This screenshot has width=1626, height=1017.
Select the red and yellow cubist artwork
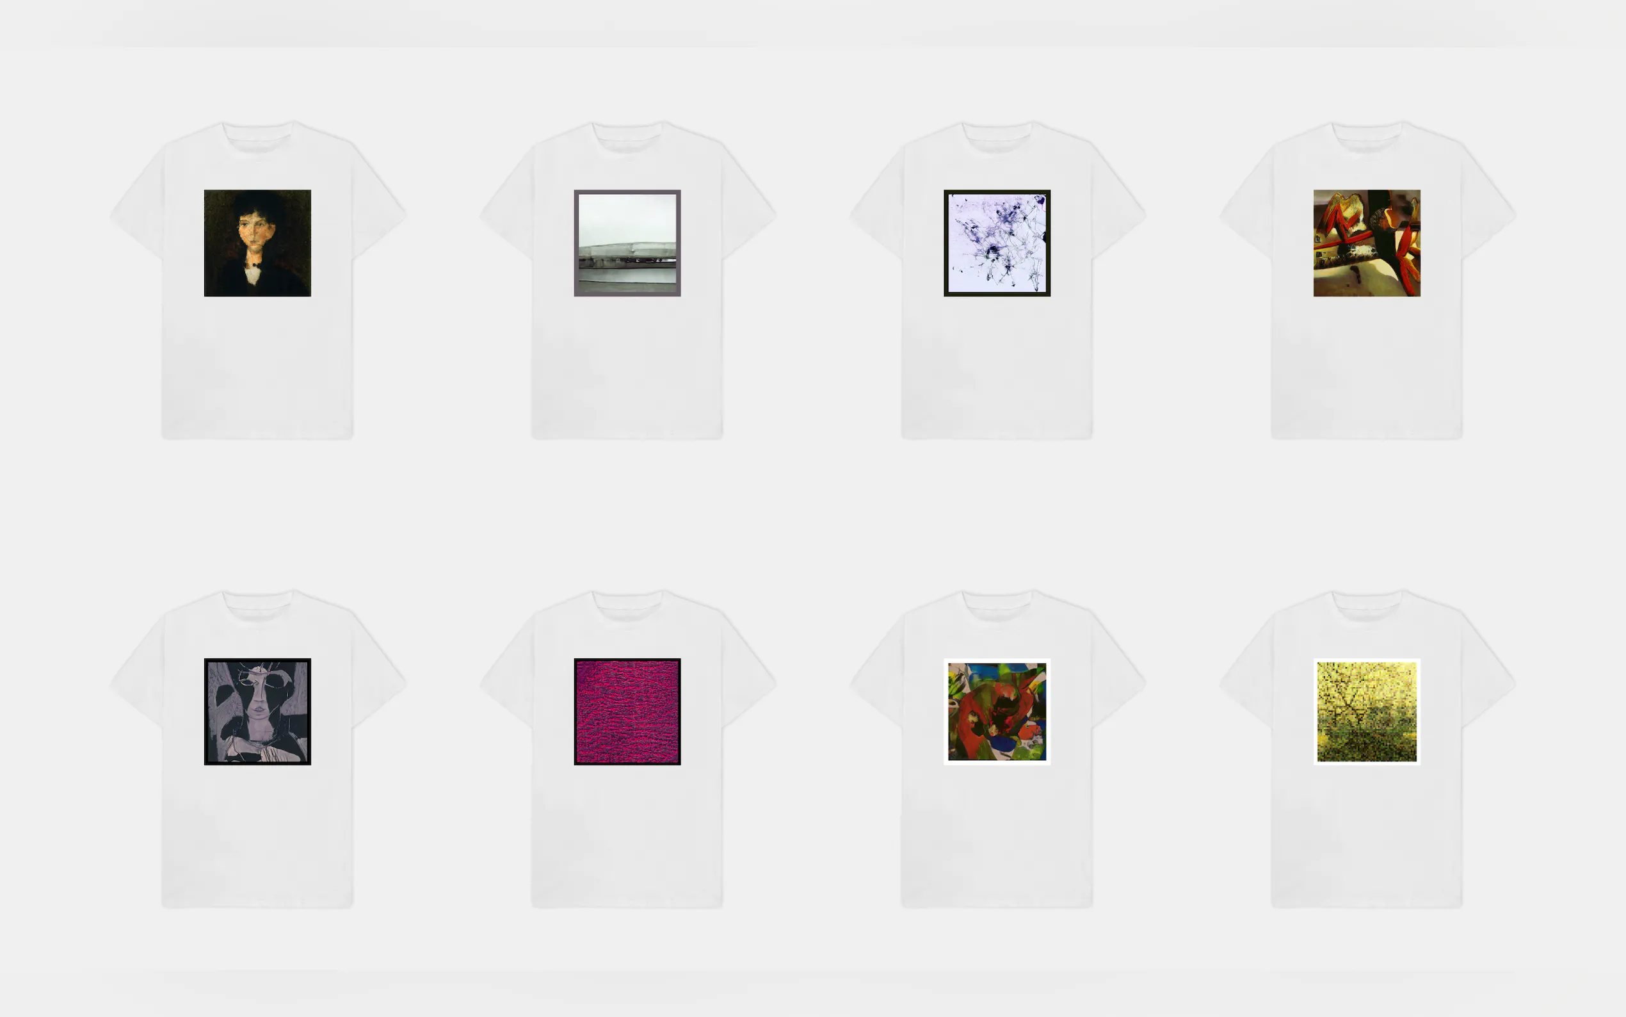click(1367, 243)
